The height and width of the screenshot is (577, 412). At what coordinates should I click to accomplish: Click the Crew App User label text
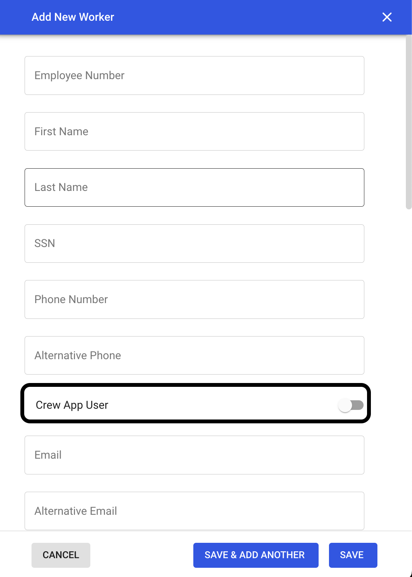(x=72, y=405)
